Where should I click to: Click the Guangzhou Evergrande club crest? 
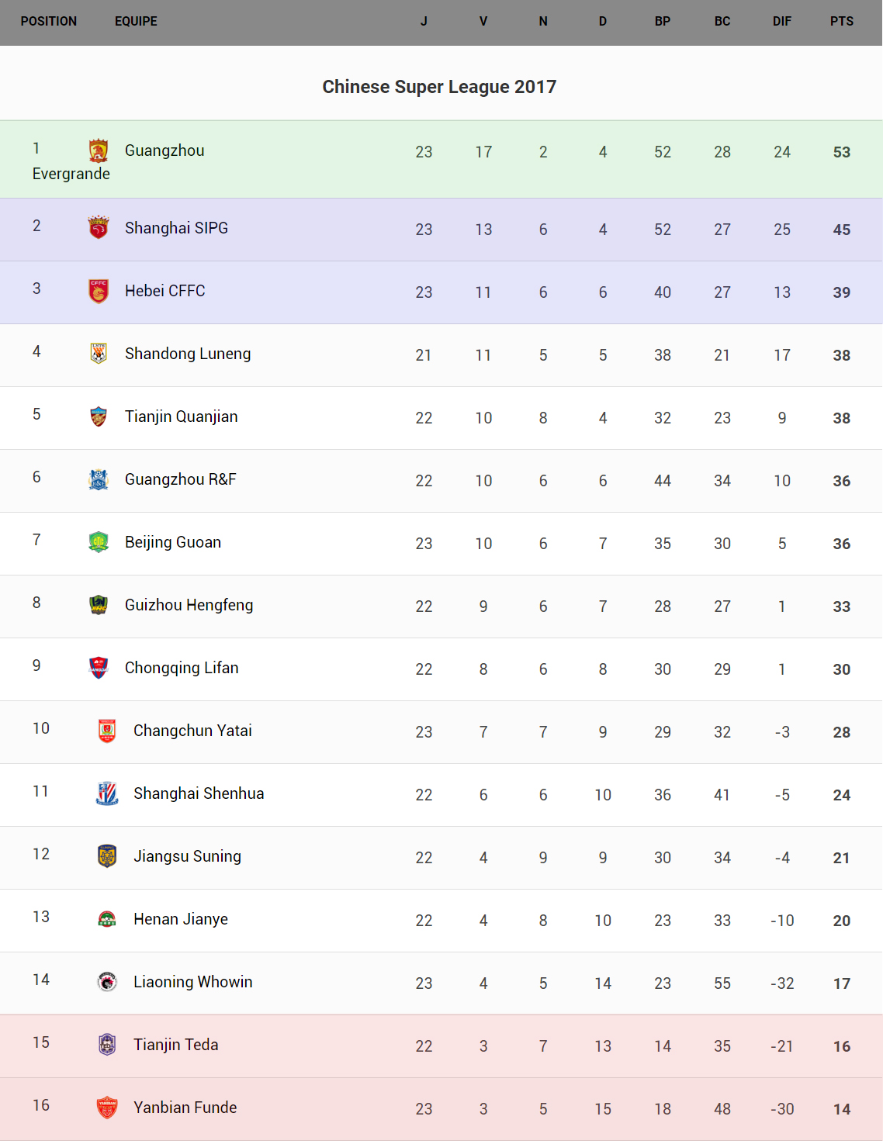[x=99, y=150]
